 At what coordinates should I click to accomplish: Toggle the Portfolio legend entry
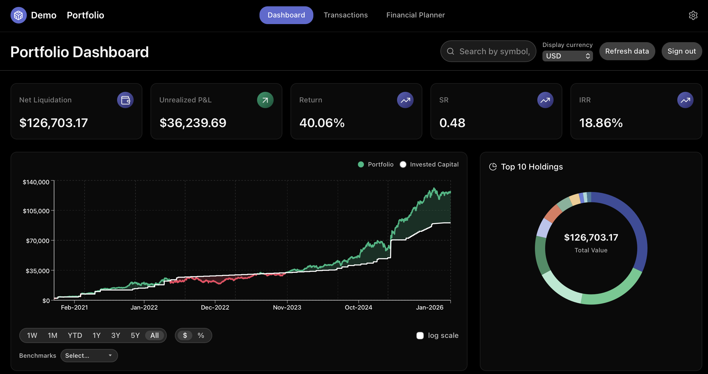(375, 164)
